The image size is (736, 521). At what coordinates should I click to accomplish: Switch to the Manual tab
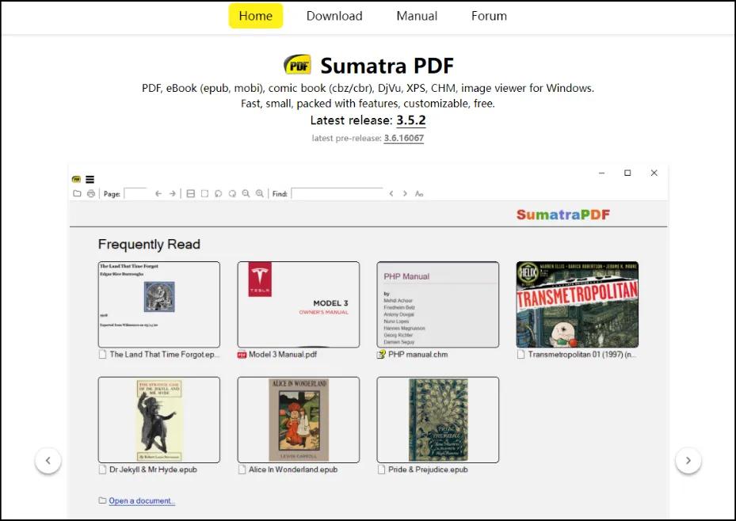point(417,16)
